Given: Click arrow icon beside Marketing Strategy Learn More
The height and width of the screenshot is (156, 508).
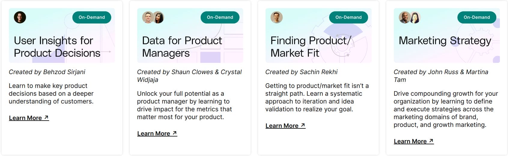Looking at the screenshot, I should (x=431, y=141).
